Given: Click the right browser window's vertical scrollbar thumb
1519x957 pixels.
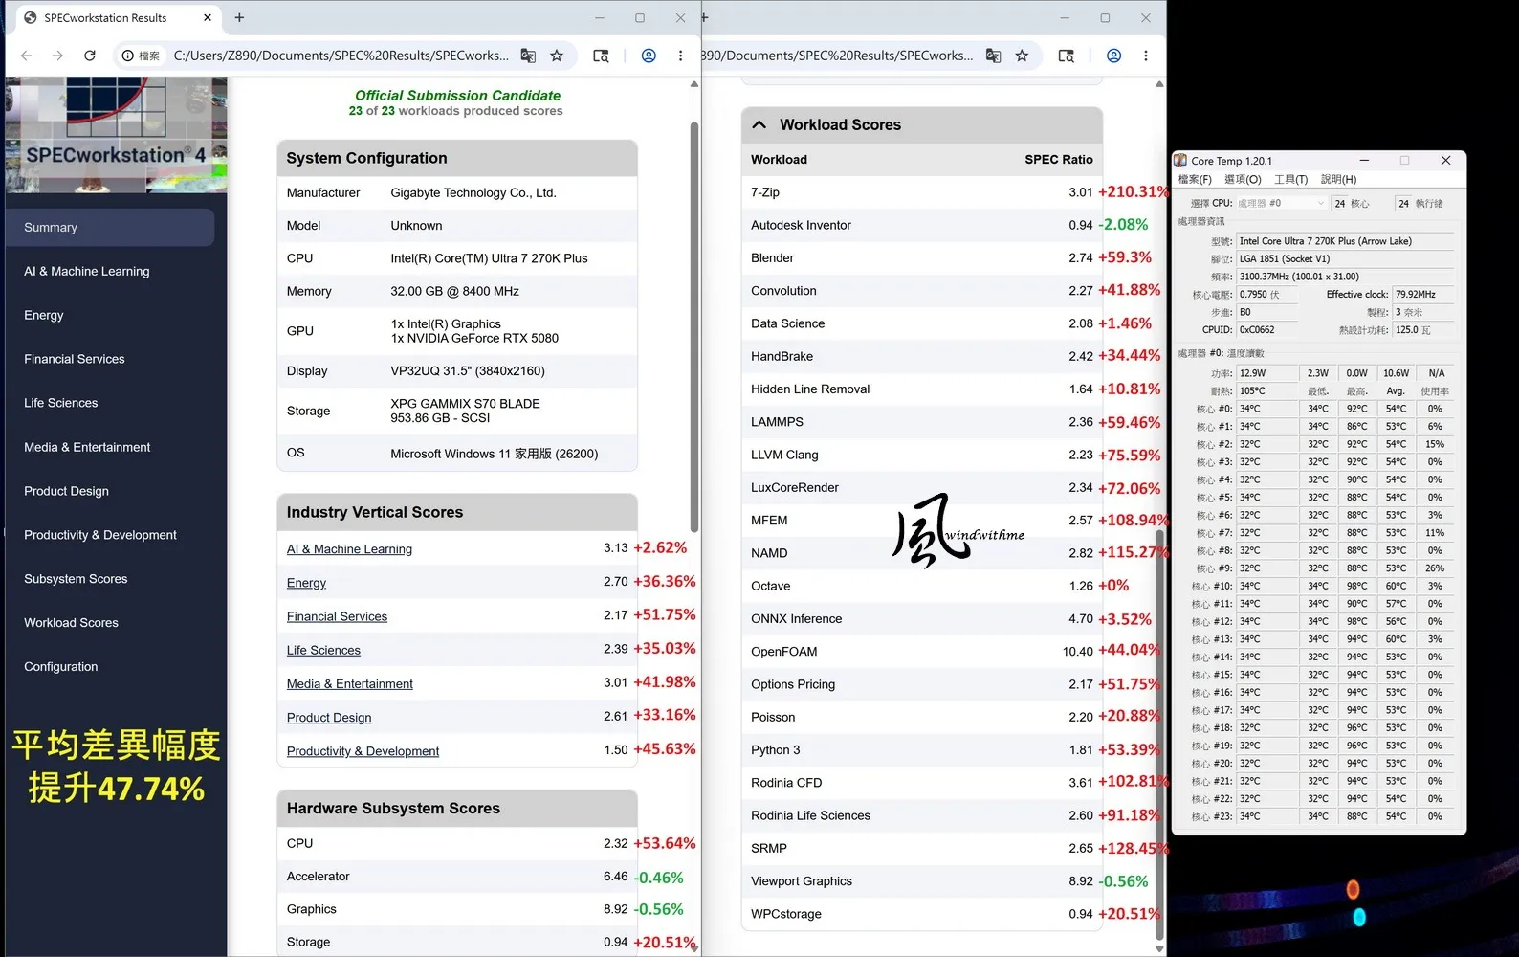Looking at the screenshot, I should point(1159,735).
